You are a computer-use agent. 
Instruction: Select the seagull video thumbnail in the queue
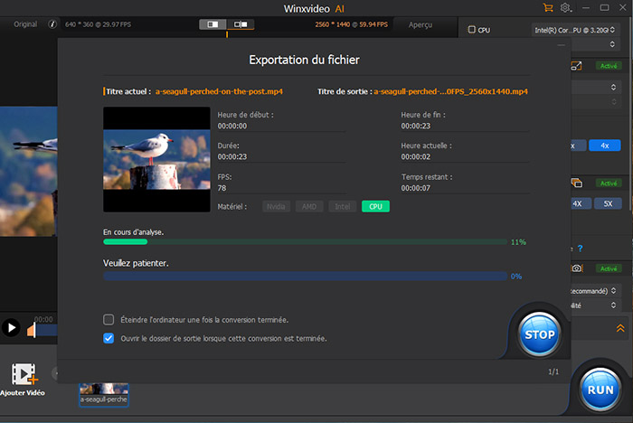click(x=104, y=391)
